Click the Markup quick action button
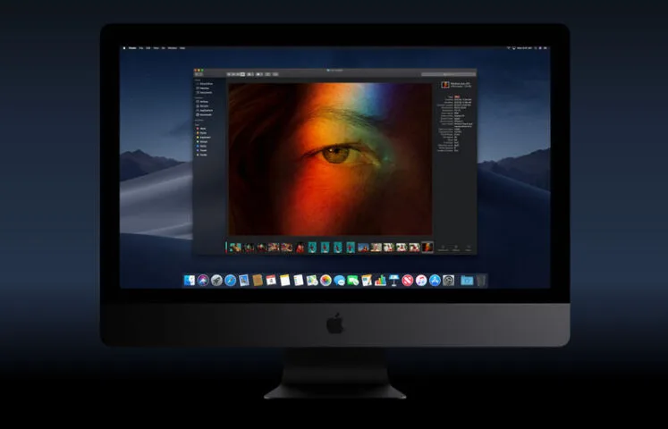 pyautogui.click(x=456, y=248)
